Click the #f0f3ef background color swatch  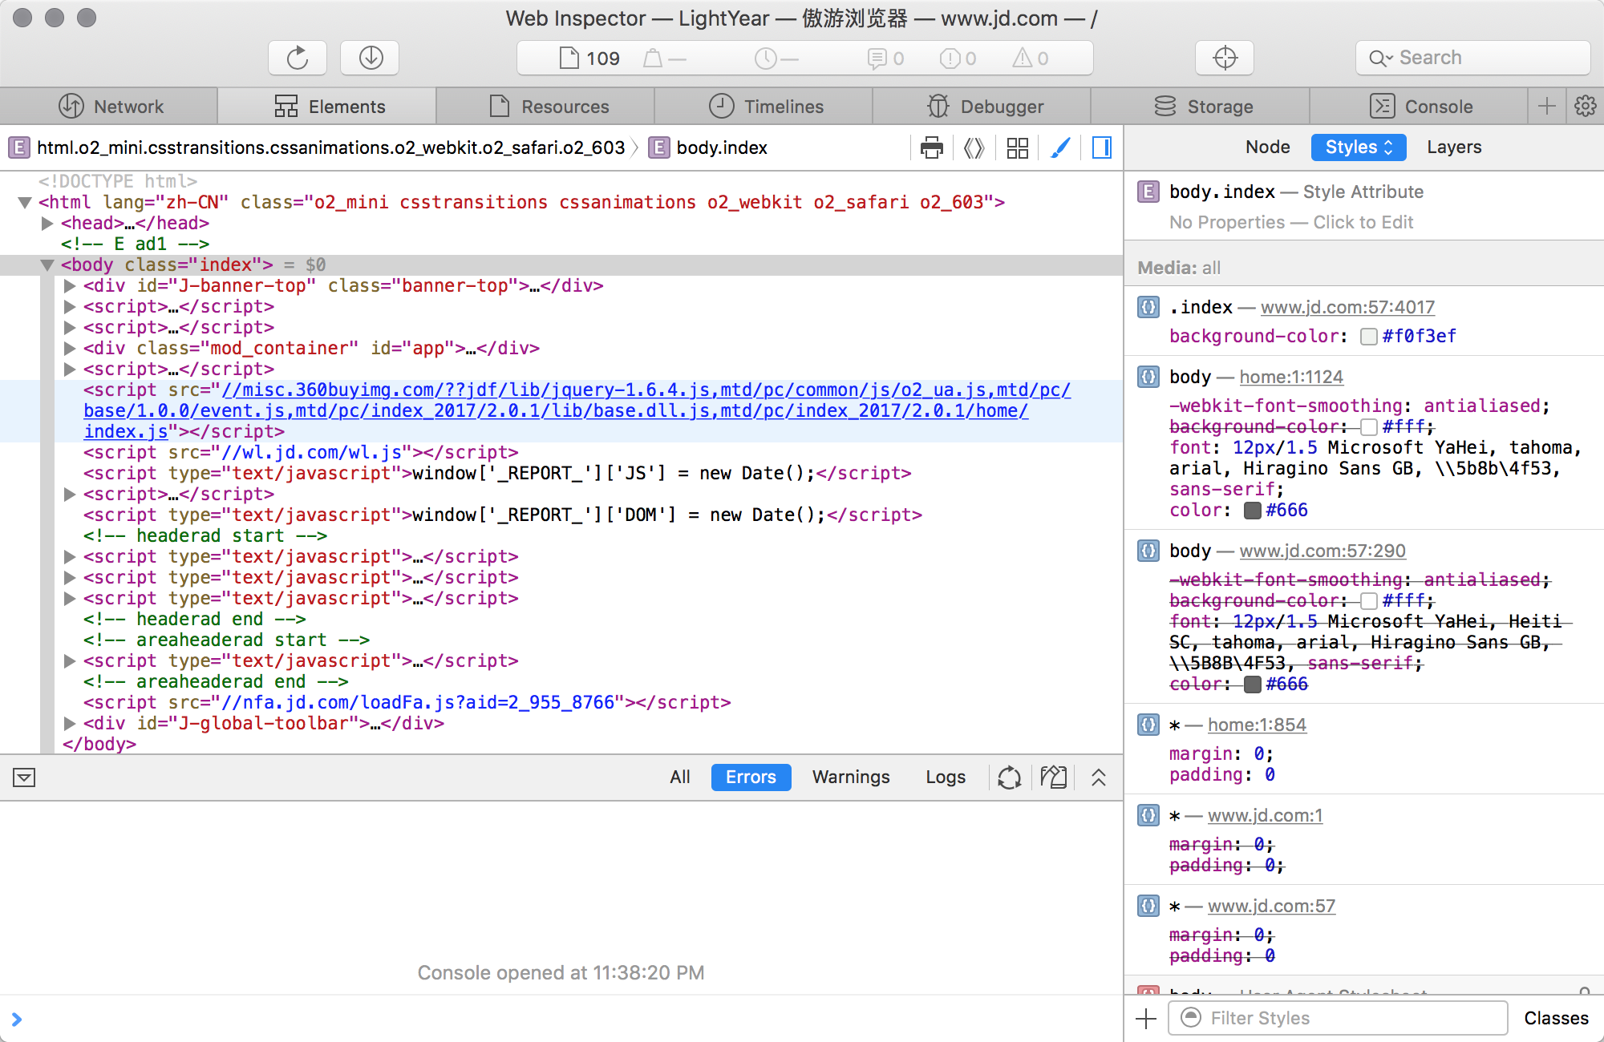coord(1369,337)
